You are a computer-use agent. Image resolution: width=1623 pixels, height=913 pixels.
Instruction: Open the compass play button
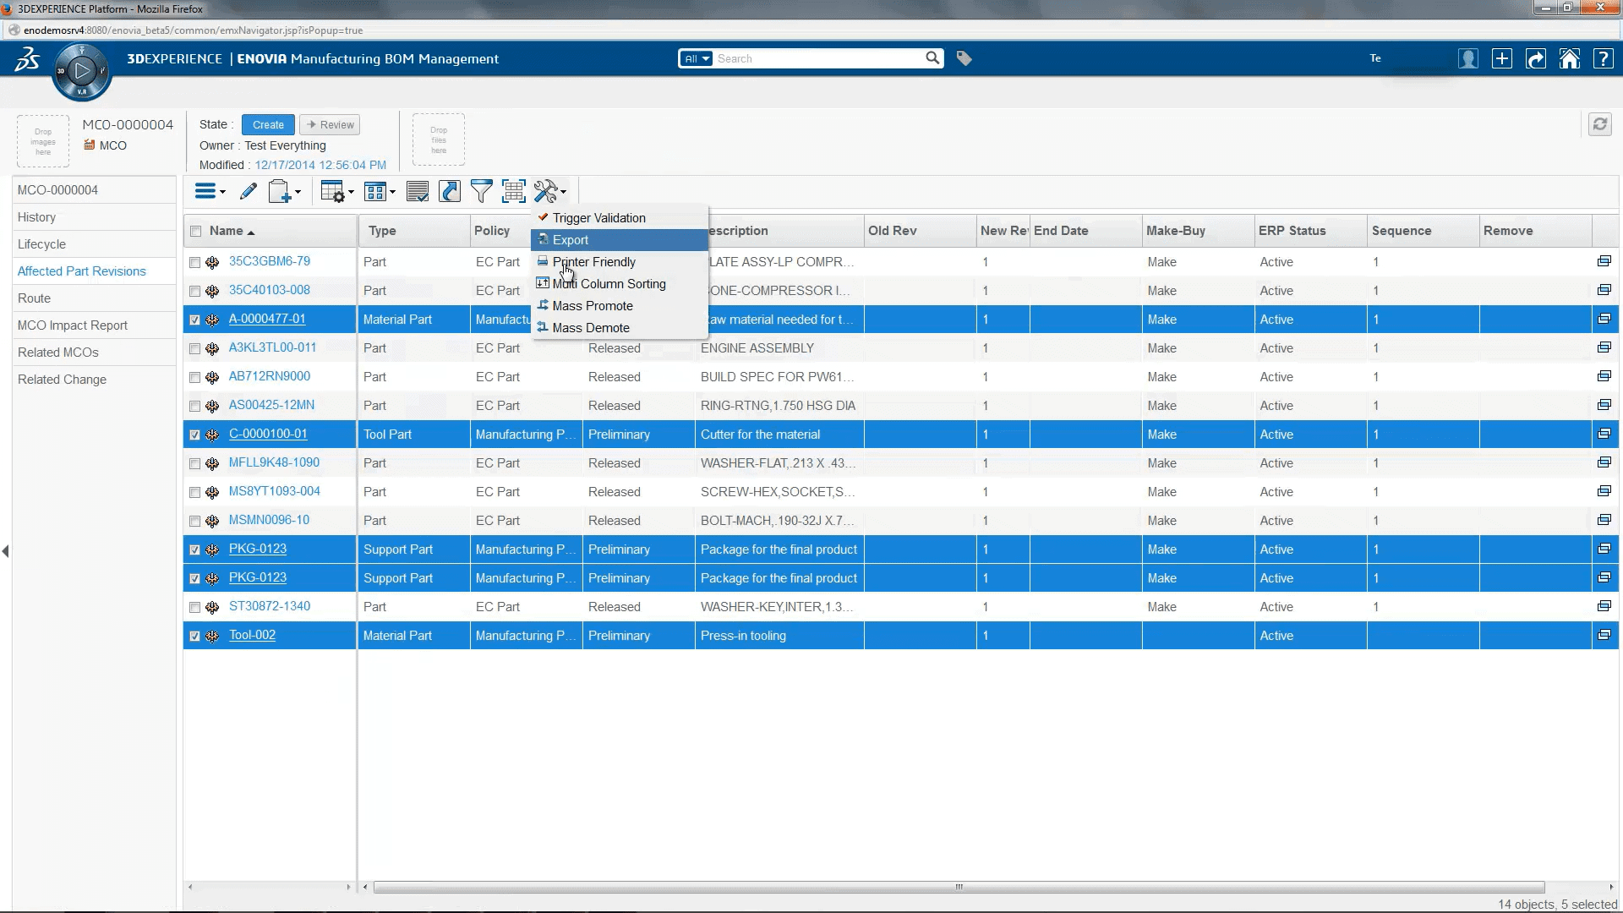pos(82,72)
